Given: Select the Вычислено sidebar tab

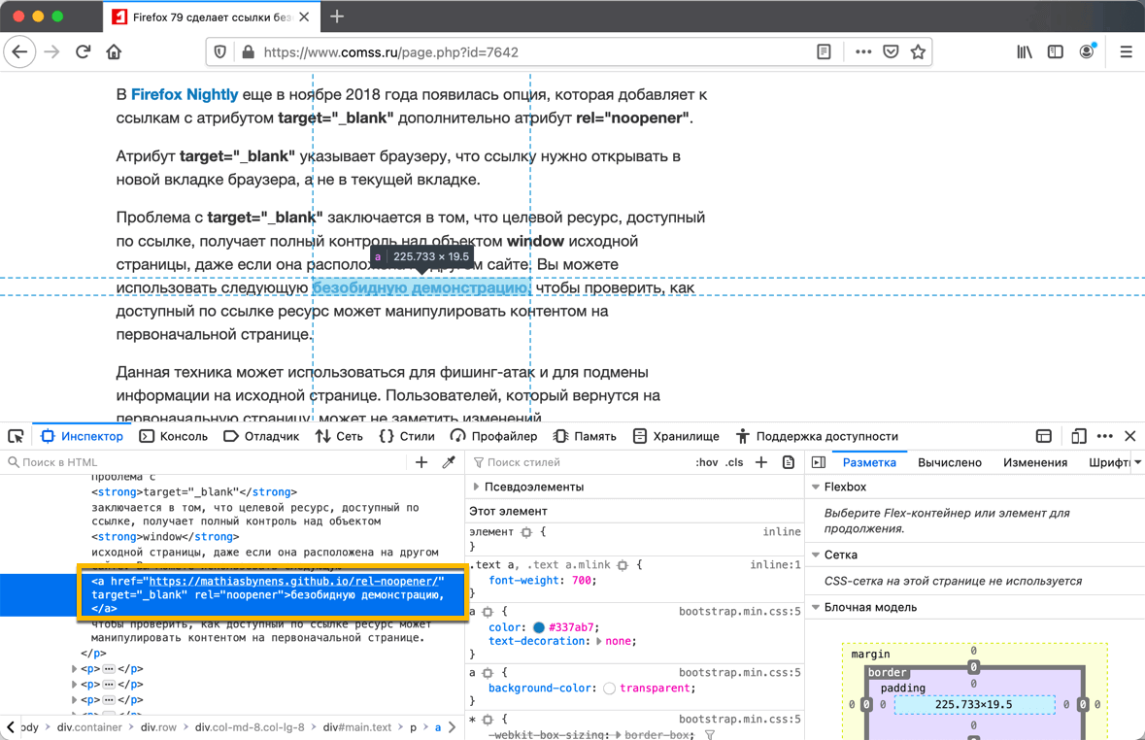Looking at the screenshot, I should 949,462.
